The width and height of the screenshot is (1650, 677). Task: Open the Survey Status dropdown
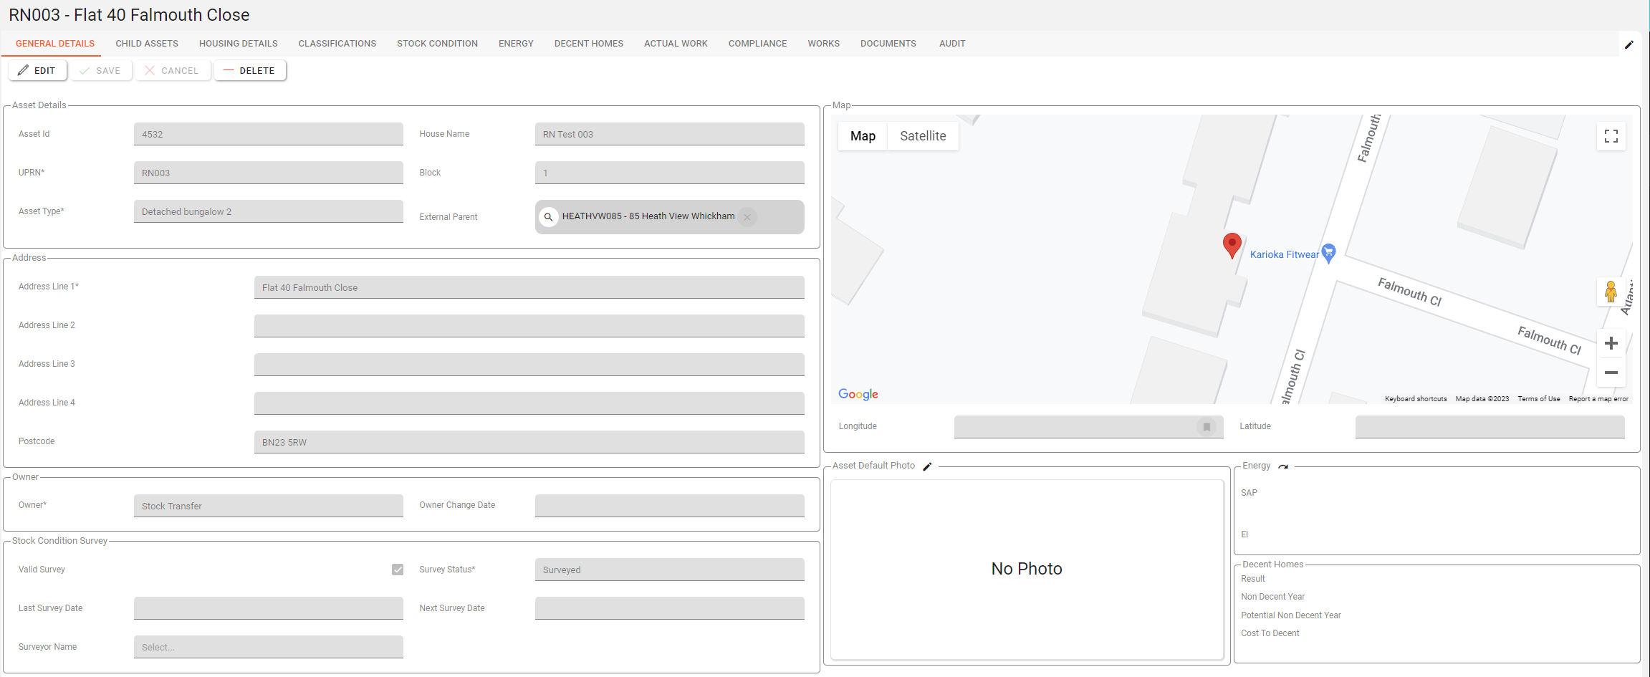(x=669, y=570)
